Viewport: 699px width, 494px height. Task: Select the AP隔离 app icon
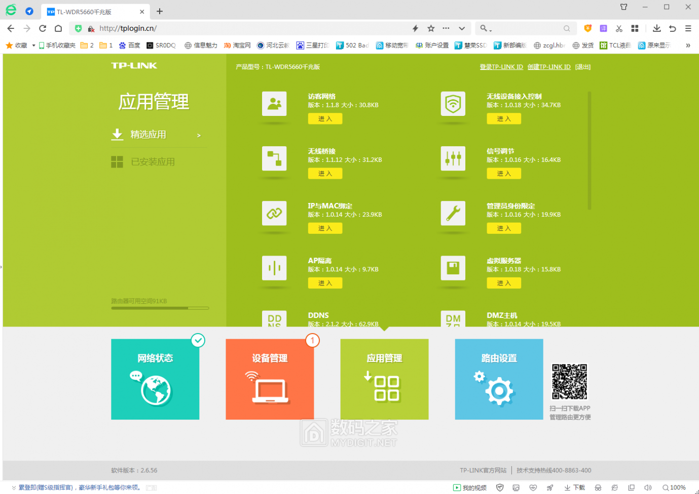274,268
